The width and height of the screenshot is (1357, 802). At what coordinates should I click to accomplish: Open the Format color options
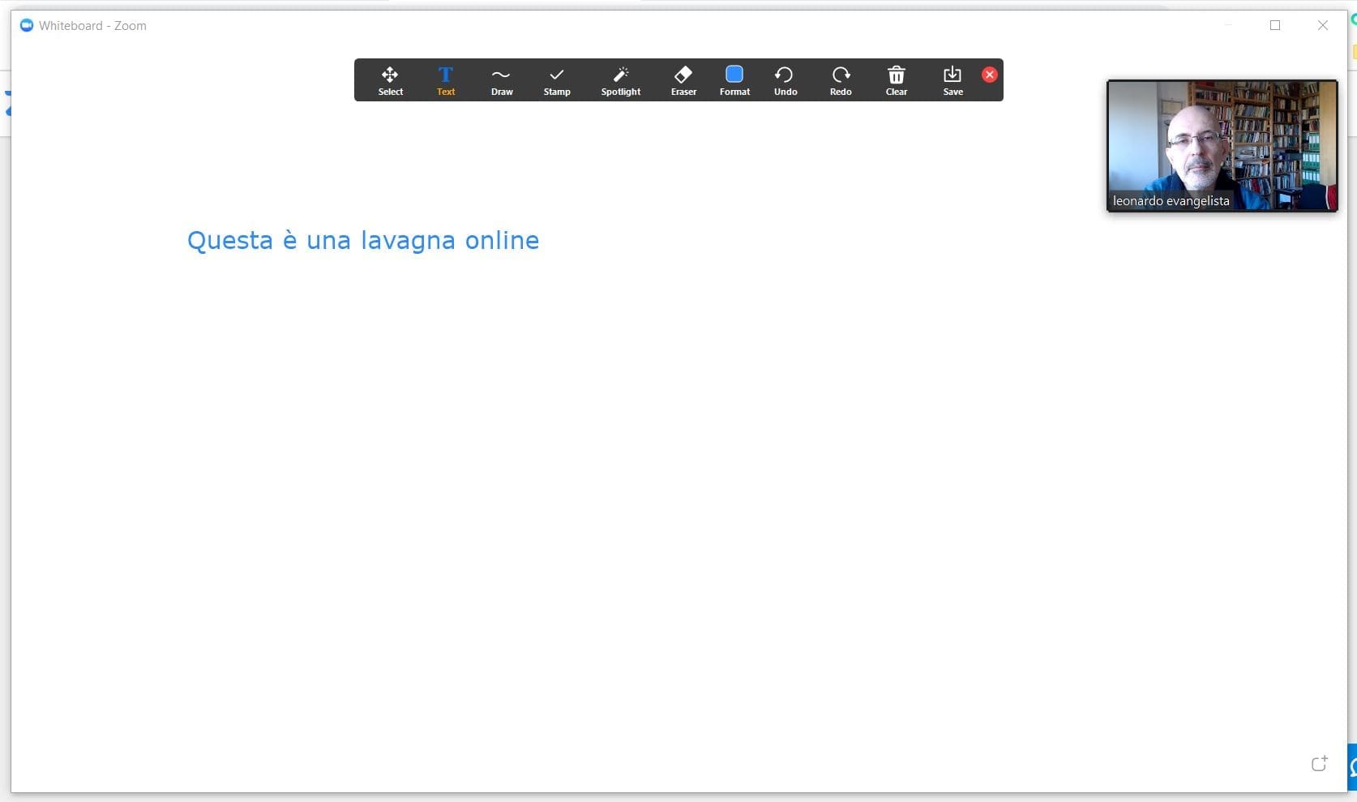[734, 80]
